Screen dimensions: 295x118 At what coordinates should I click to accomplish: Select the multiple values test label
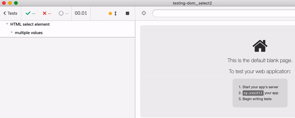click(29, 33)
